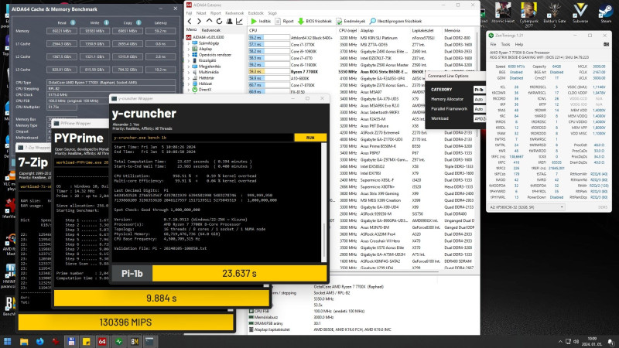
Task: Open Eredmények in AIDA64 toolbar
Action: 351,22
